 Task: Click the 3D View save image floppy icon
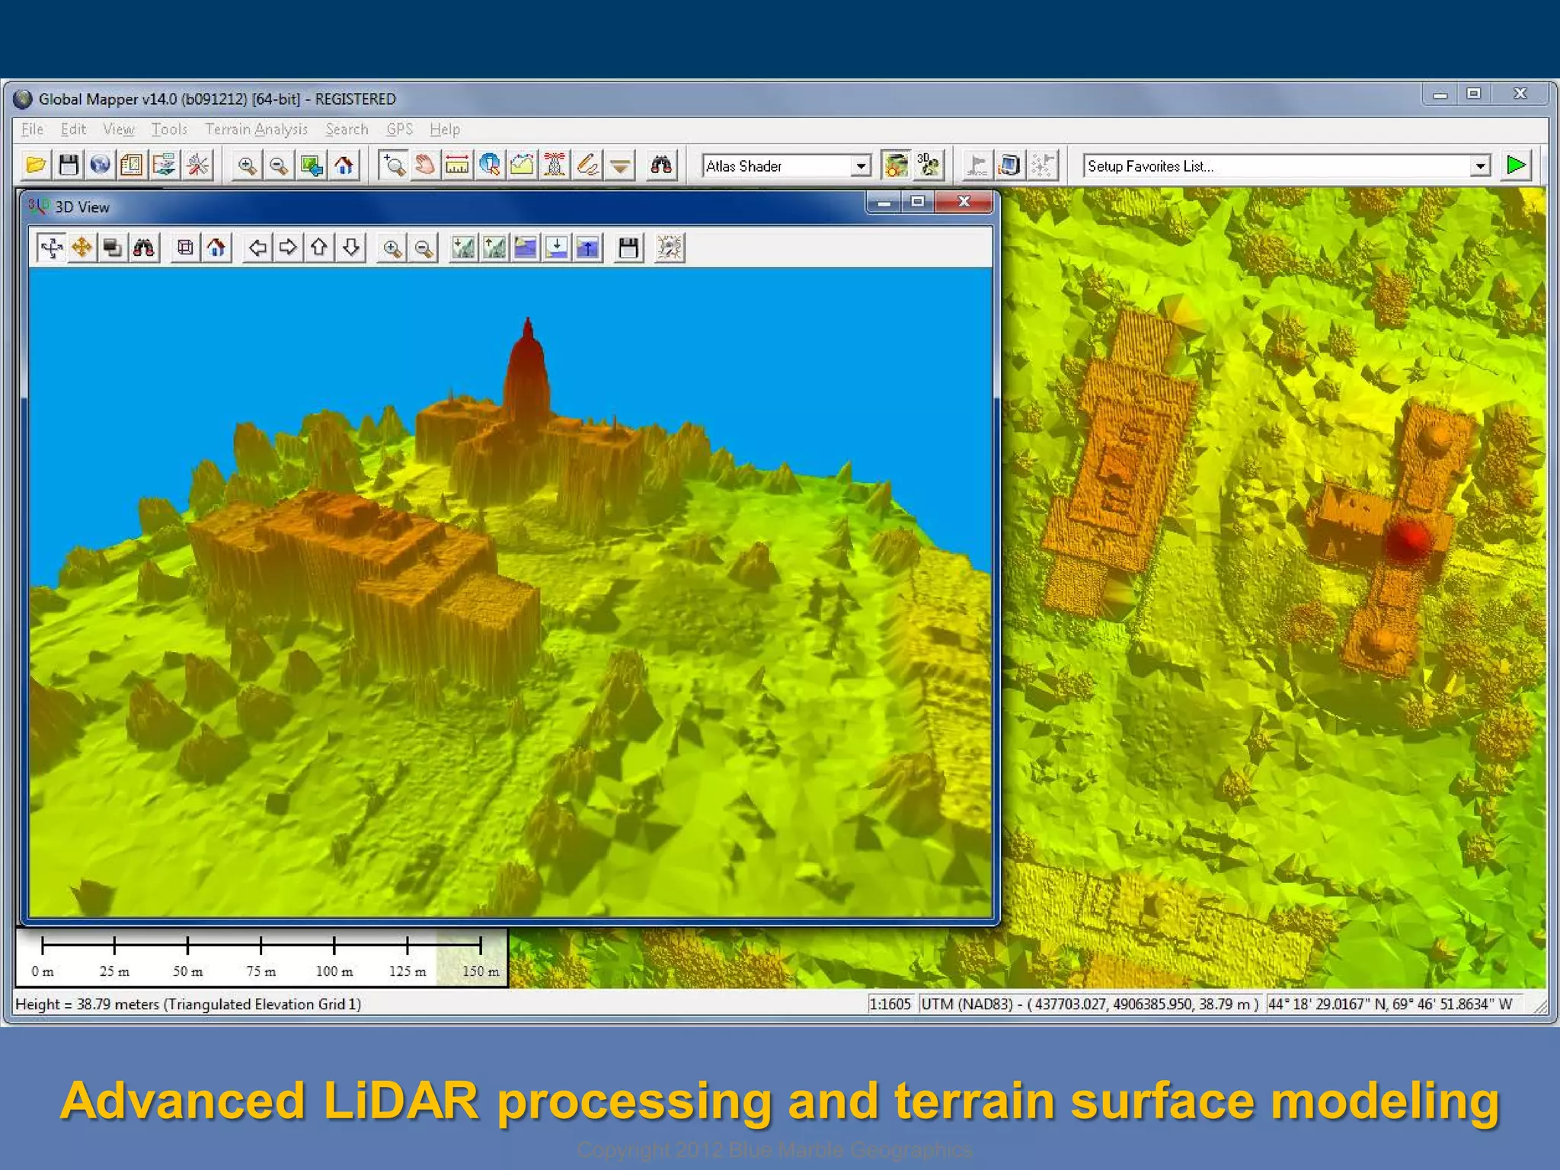coord(628,248)
